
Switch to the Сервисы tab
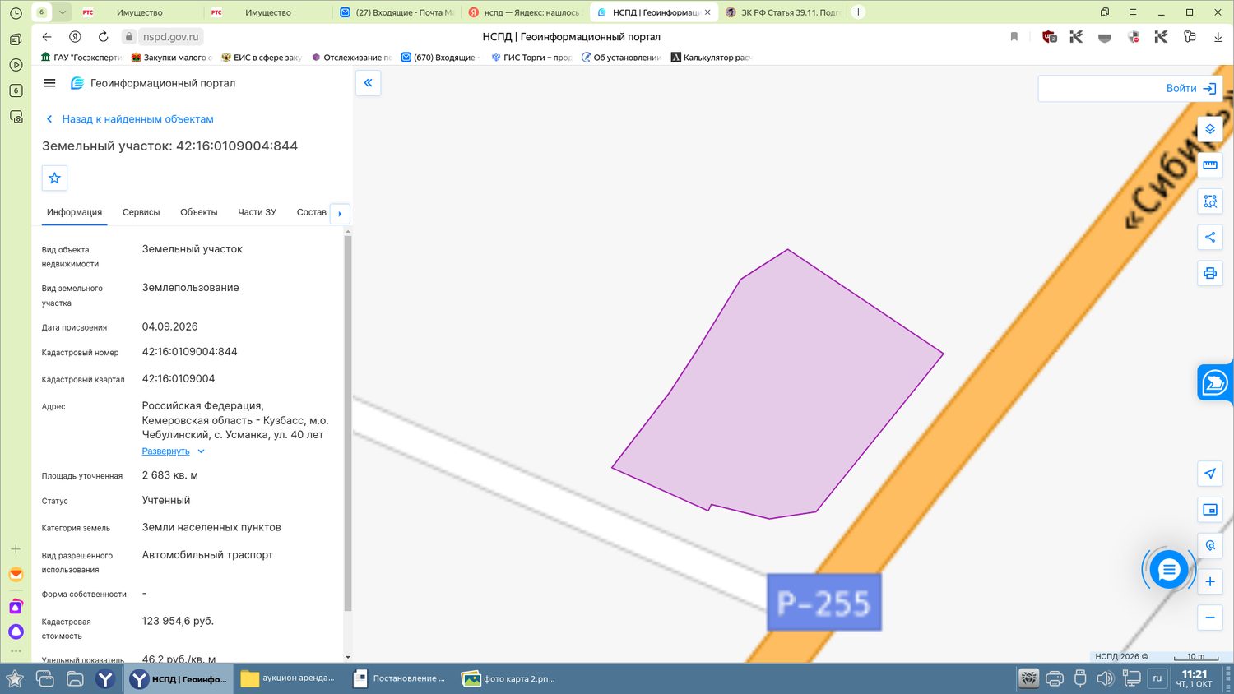click(141, 212)
